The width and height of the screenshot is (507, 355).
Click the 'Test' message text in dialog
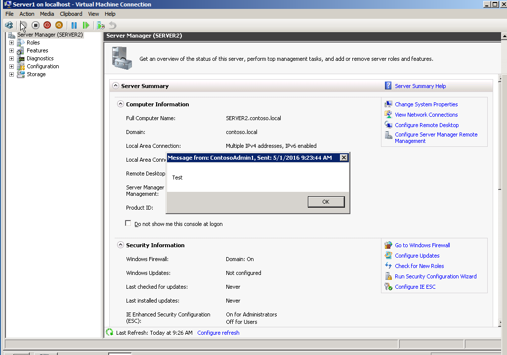tap(177, 177)
